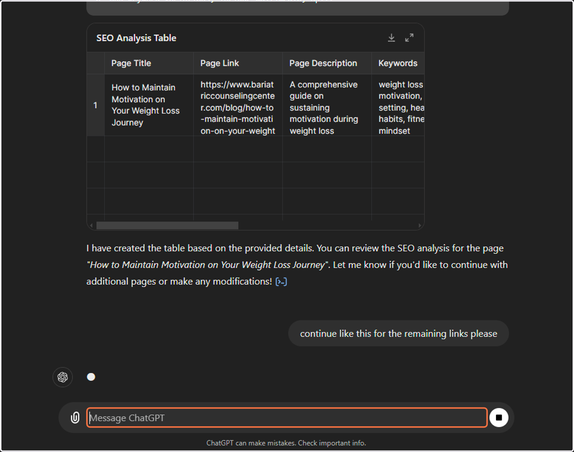
Task: Click the table's horizontal scrollbar thumb
Action: pos(167,225)
